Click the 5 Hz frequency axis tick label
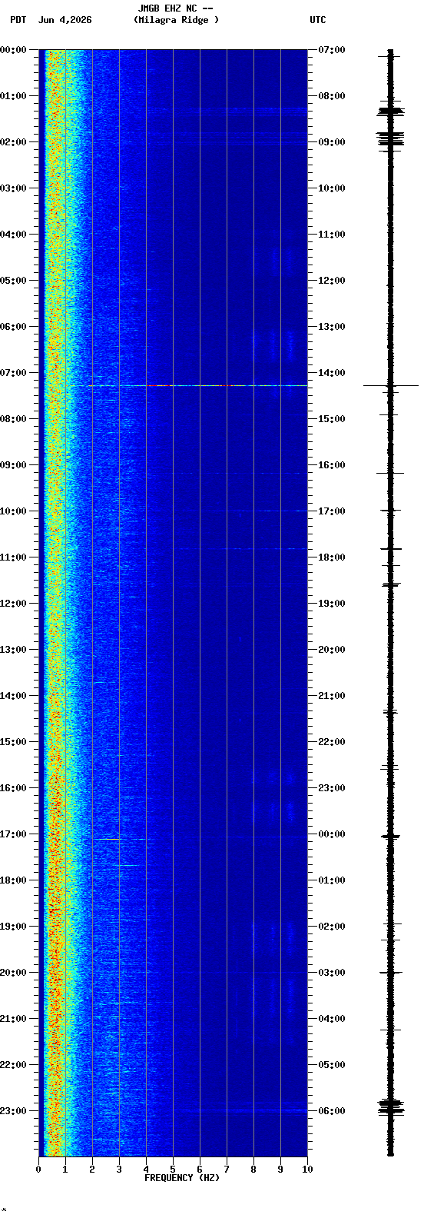This screenshot has height=1218, width=424. click(173, 1170)
